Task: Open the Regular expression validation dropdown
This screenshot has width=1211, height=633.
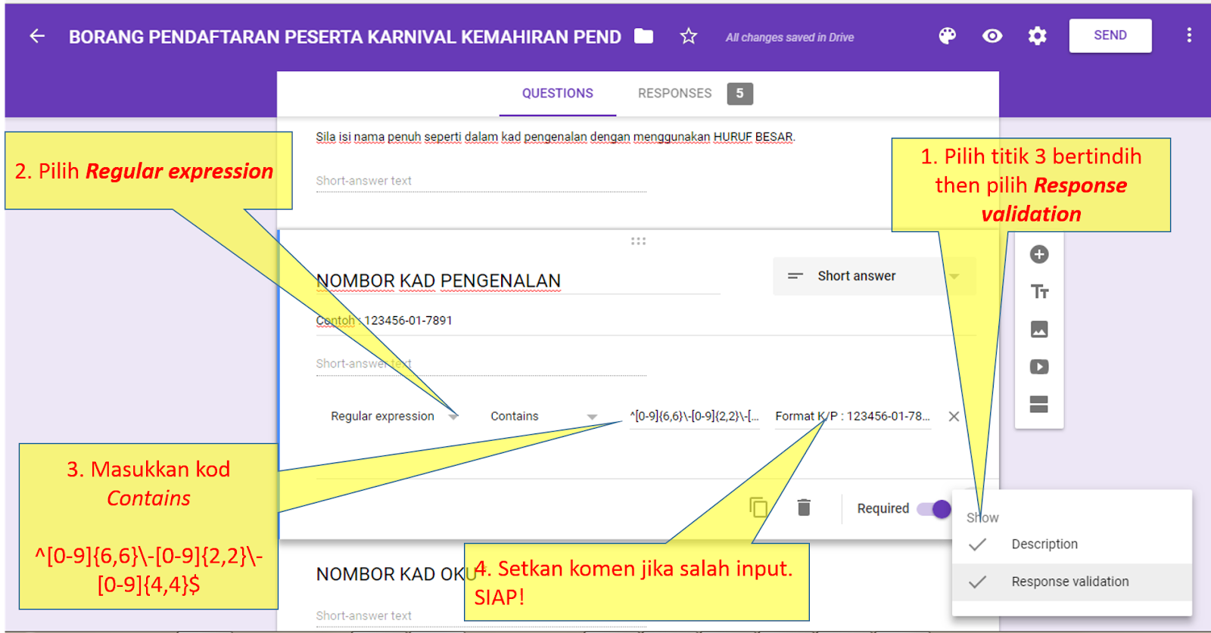Action: [x=394, y=416]
